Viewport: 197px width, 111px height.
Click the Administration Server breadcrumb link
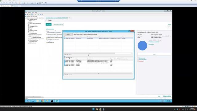[57, 18]
